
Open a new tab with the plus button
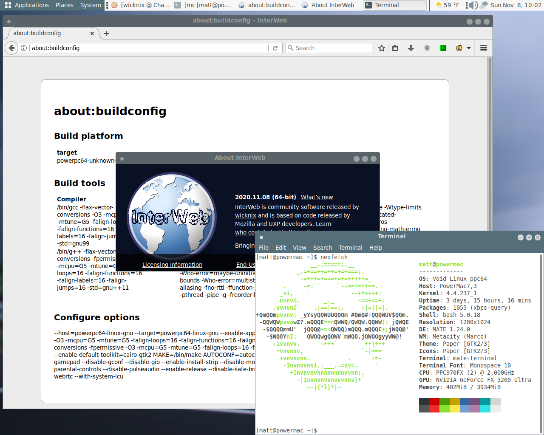pyautogui.click(x=106, y=34)
